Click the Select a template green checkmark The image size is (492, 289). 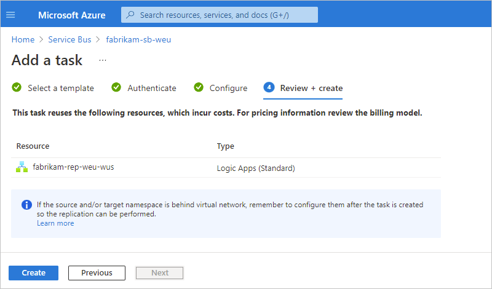[17, 88]
